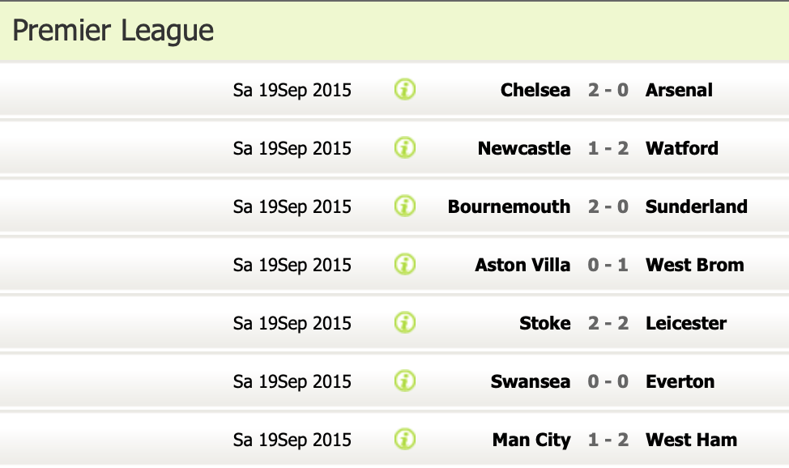Open info icon for Man City match
The height and width of the screenshot is (468, 789).
point(405,440)
